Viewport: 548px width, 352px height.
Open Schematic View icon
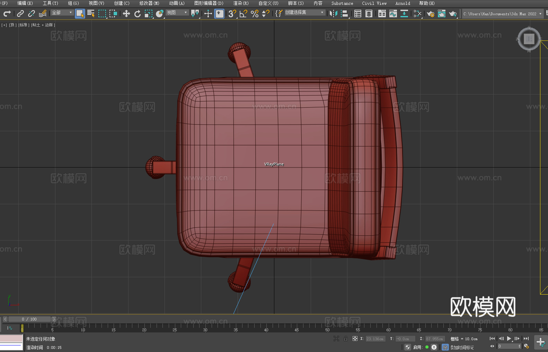(404, 13)
